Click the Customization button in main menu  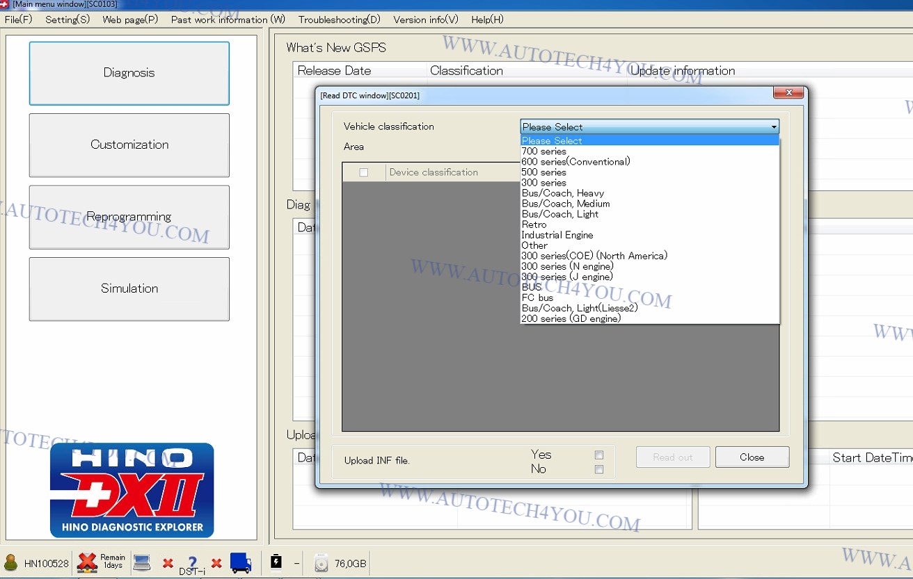(129, 145)
